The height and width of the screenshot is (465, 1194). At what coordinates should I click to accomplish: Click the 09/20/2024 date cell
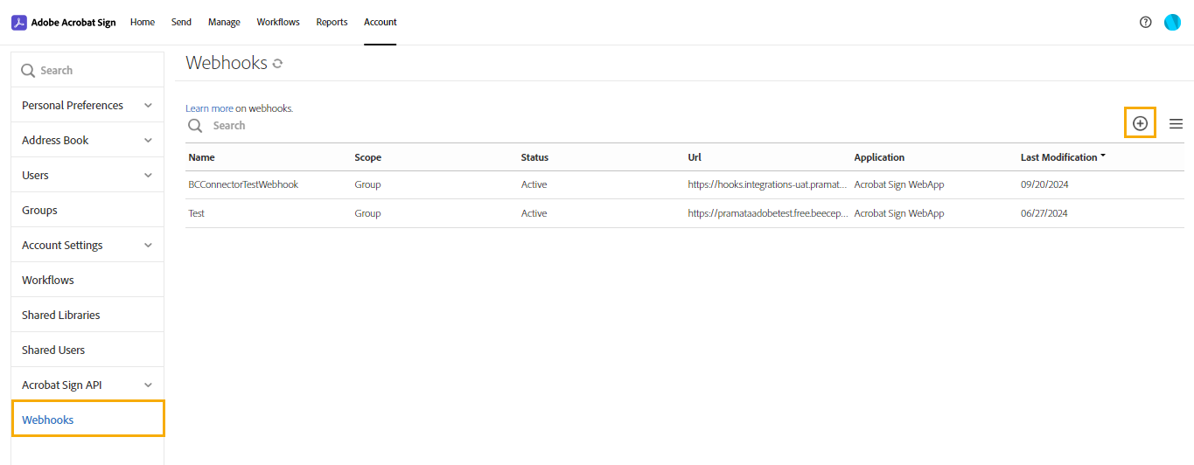pyautogui.click(x=1044, y=184)
